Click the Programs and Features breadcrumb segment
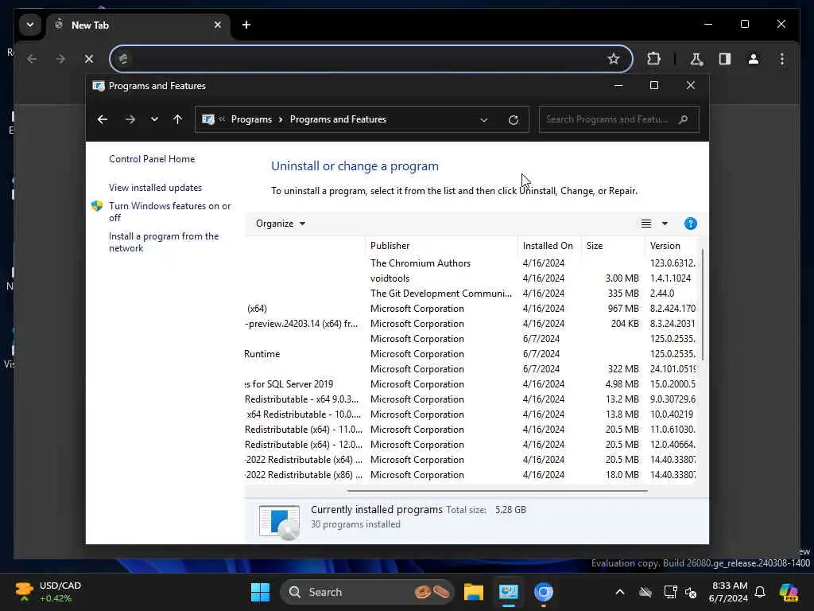This screenshot has width=814, height=611. tap(338, 119)
